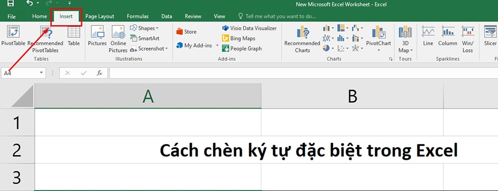Click the Save icon in the title bar
This screenshot has height=191, width=498.
pos(10,4)
